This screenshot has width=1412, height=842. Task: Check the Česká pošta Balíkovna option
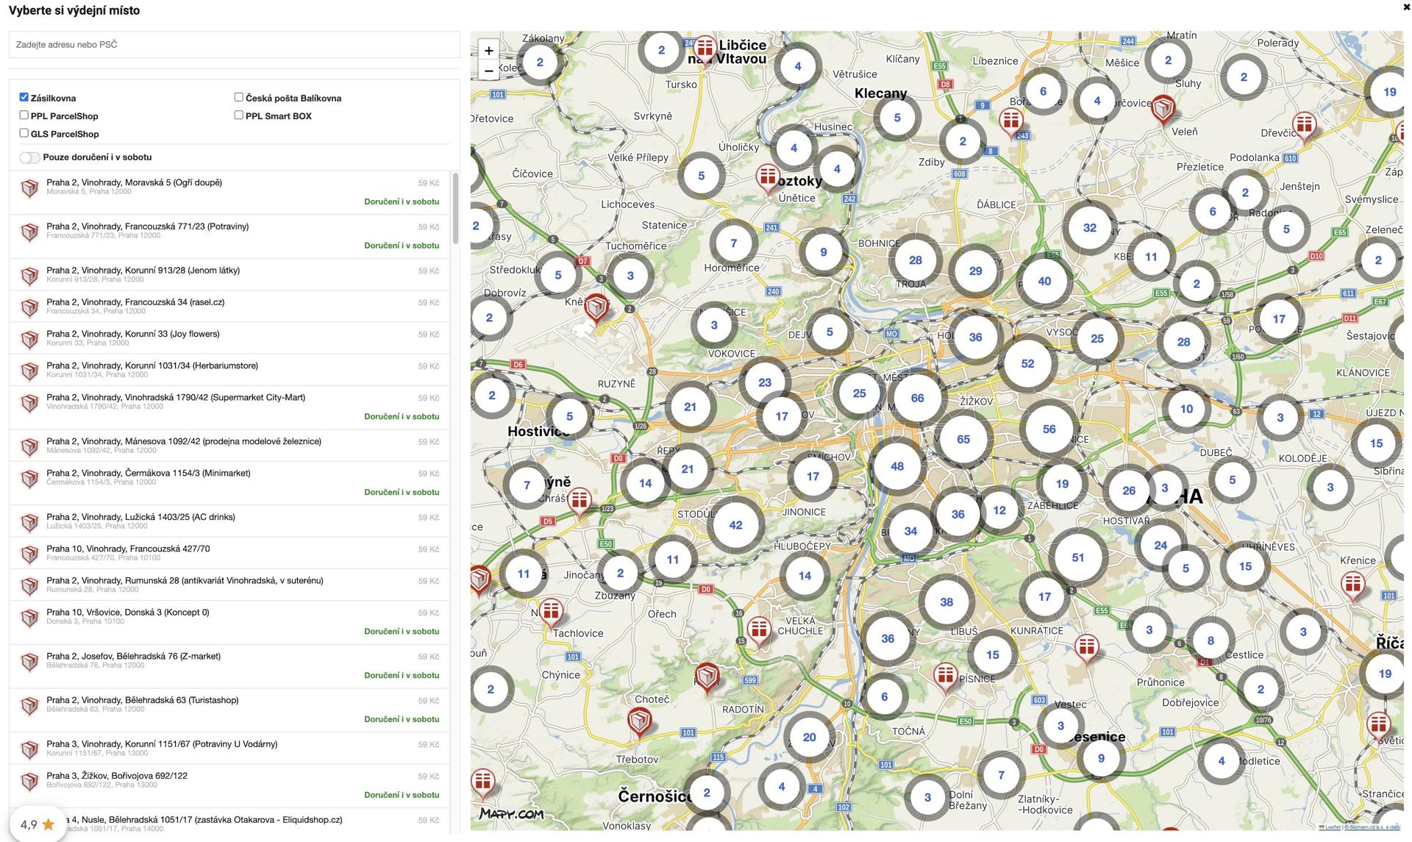[238, 97]
